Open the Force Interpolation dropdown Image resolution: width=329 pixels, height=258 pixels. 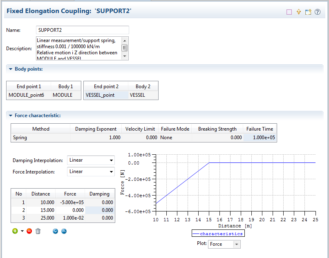[x=91, y=172]
